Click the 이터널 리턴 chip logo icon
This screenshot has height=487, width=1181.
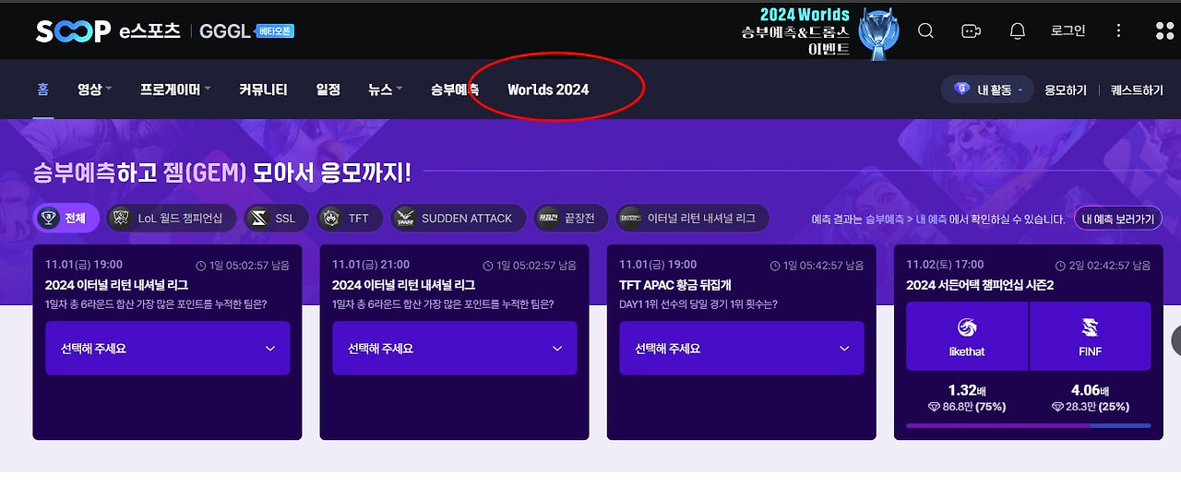631,219
